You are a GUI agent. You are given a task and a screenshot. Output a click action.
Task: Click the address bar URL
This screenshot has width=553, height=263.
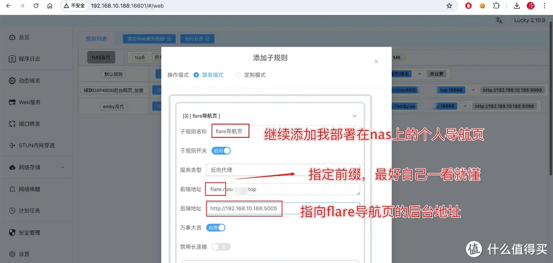[x=127, y=6]
